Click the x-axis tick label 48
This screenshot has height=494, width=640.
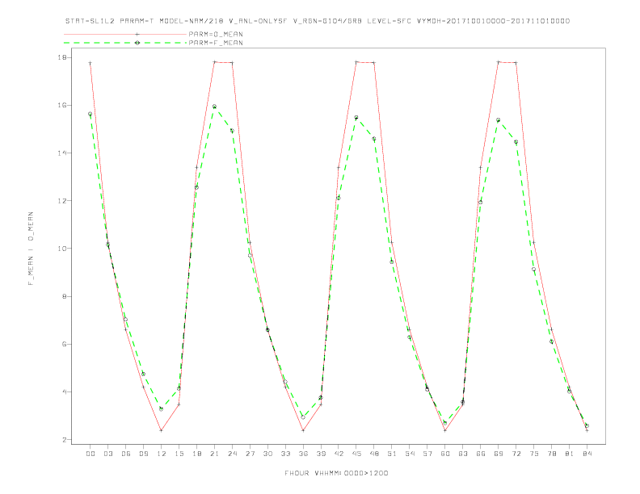click(x=374, y=454)
